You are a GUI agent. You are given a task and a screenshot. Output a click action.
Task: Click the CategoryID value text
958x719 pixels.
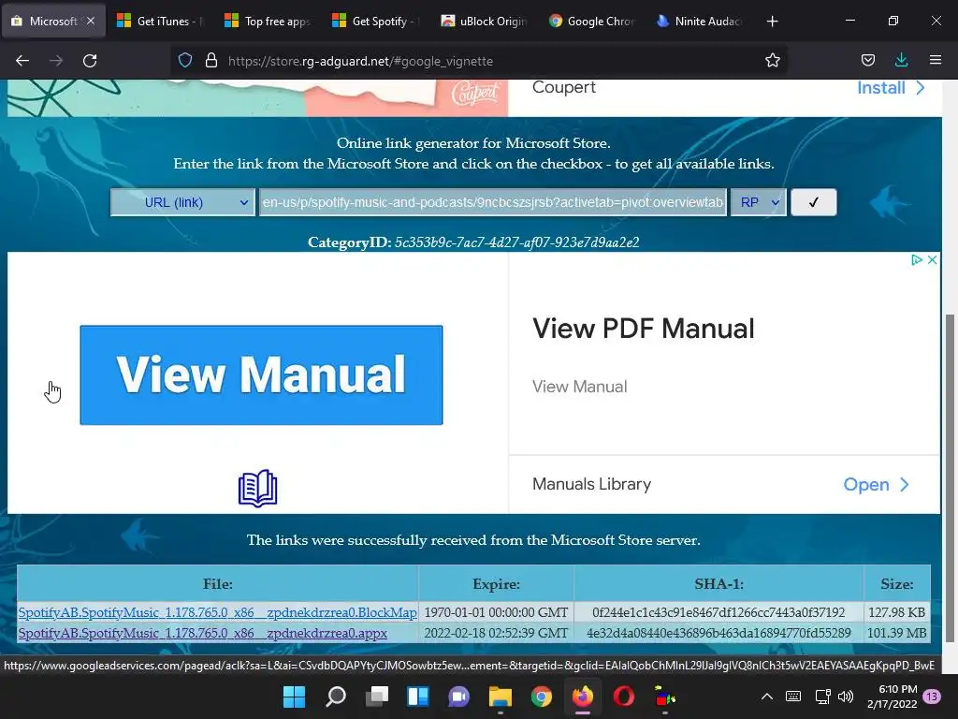click(x=516, y=242)
